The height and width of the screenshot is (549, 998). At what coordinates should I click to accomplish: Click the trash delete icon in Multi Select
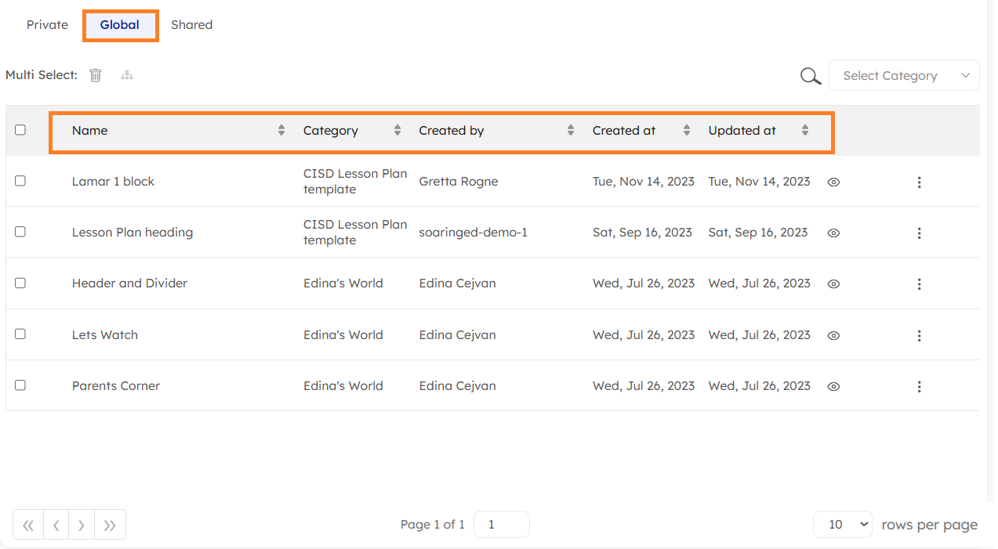(x=96, y=75)
